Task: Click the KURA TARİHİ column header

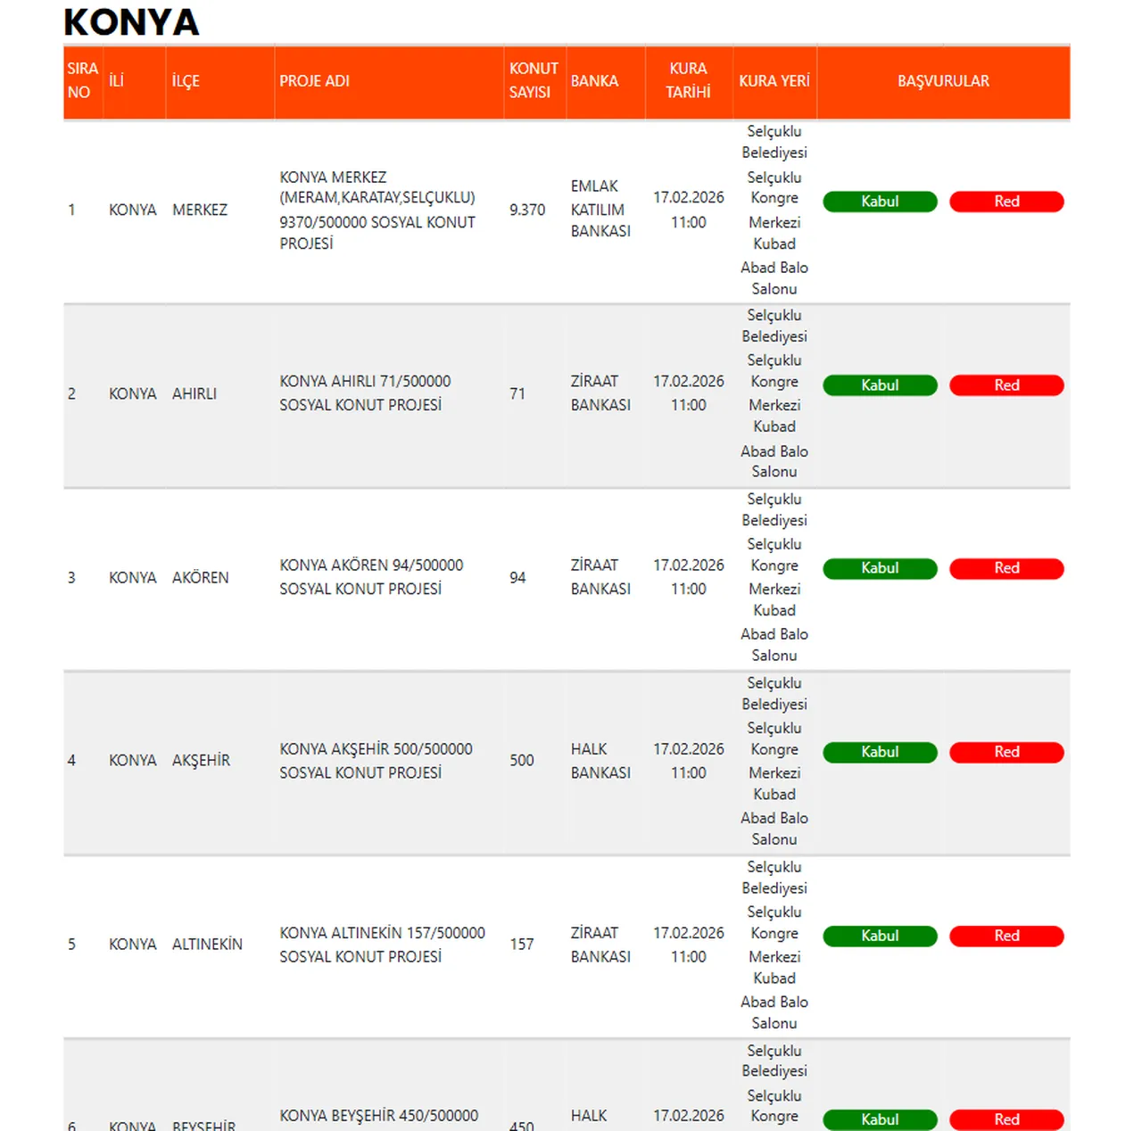Action: [688, 80]
